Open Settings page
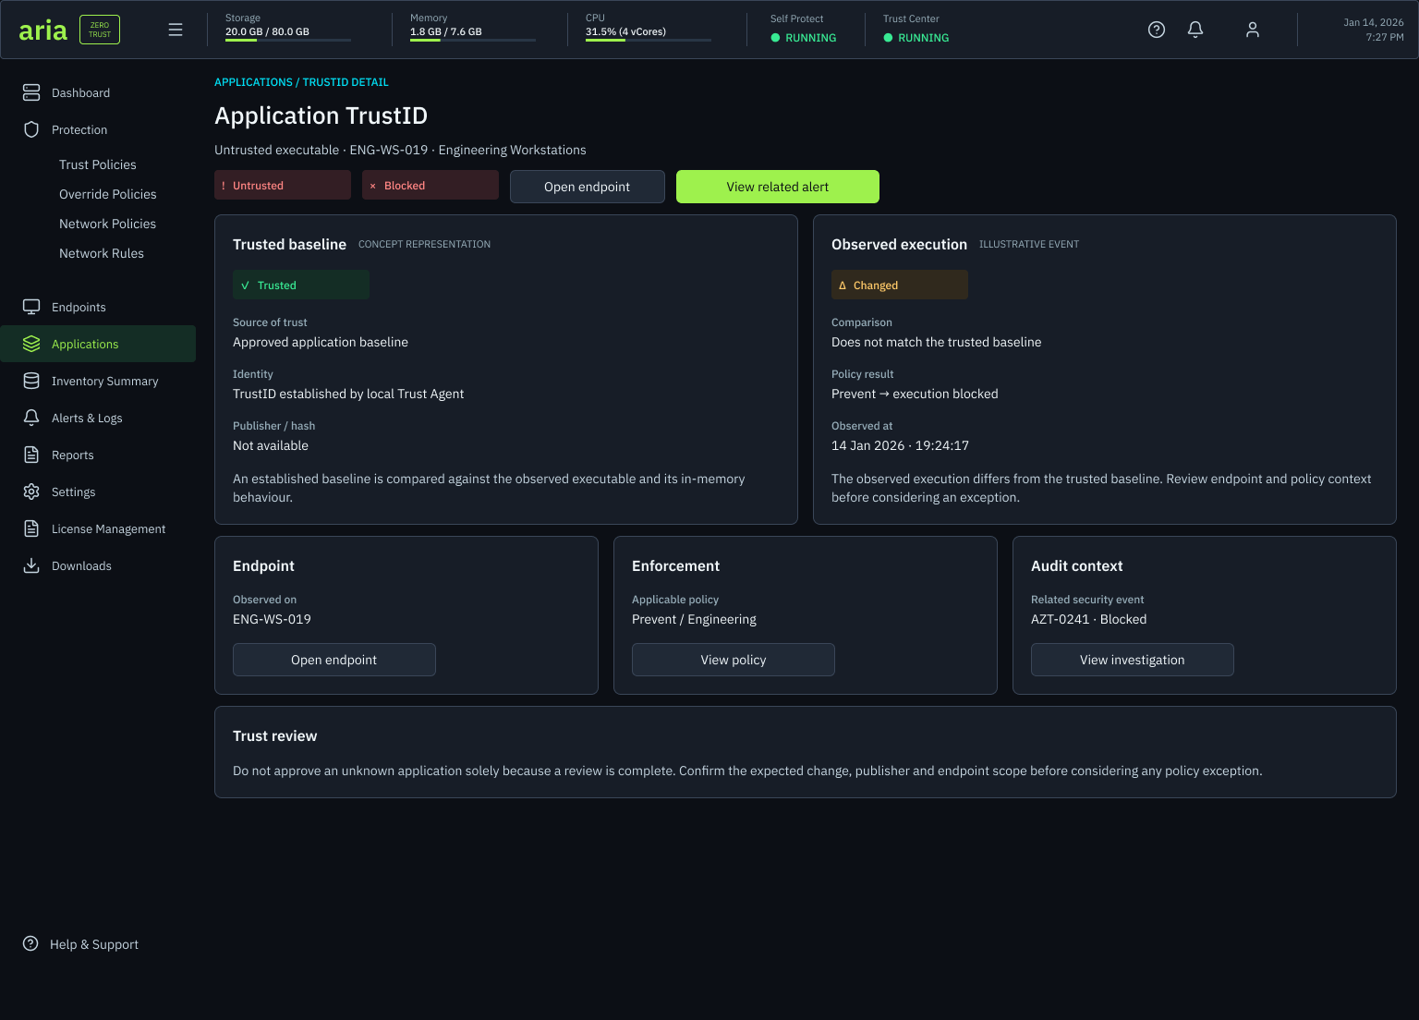 pos(98,492)
